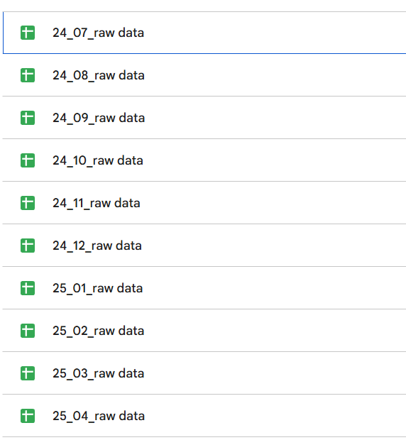The width and height of the screenshot is (406, 440).
Task: Pick the 25_03_raw data file name
Action: click(x=98, y=373)
